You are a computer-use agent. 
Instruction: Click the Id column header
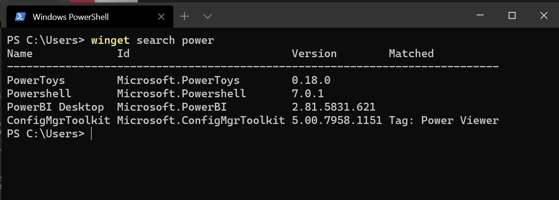tap(123, 53)
